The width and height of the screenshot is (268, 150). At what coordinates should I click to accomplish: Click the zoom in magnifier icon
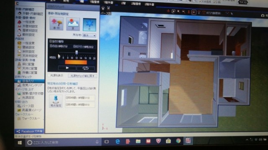178,12
